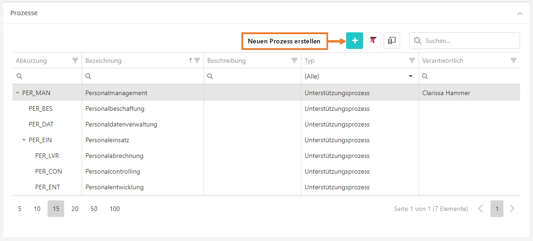533x241 pixels.
Task: Click filter icon in Bezeichnung column header
Action: tap(197, 60)
